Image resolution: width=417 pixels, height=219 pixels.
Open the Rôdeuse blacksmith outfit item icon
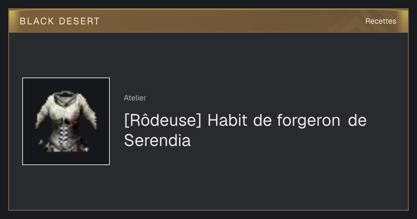tap(66, 121)
